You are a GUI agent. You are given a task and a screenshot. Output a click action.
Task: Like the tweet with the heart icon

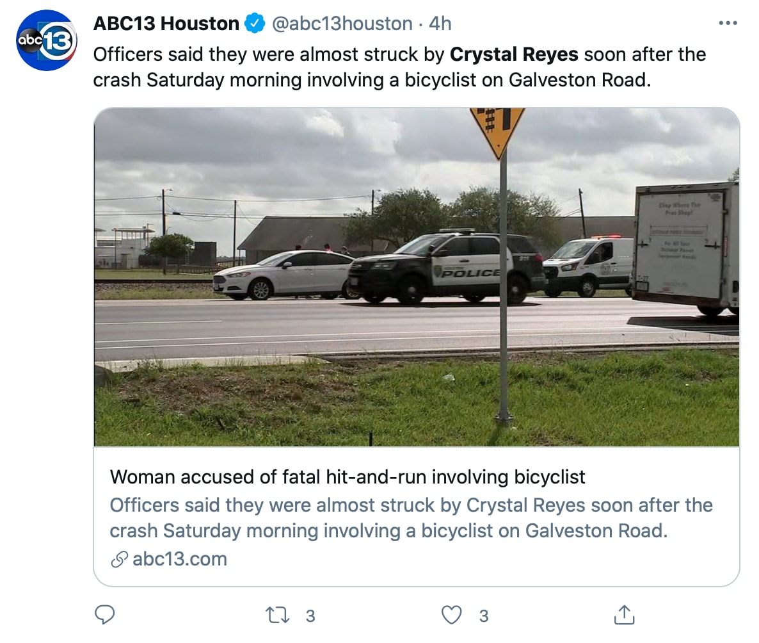point(452,615)
